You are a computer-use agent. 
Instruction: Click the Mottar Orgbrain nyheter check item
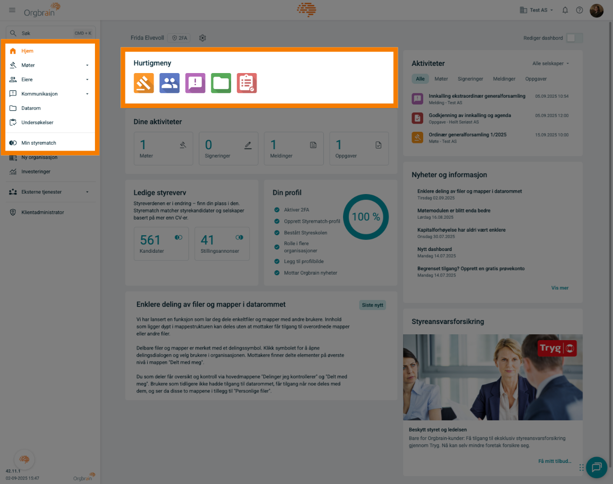pyautogui.click(x=305, y=273)
